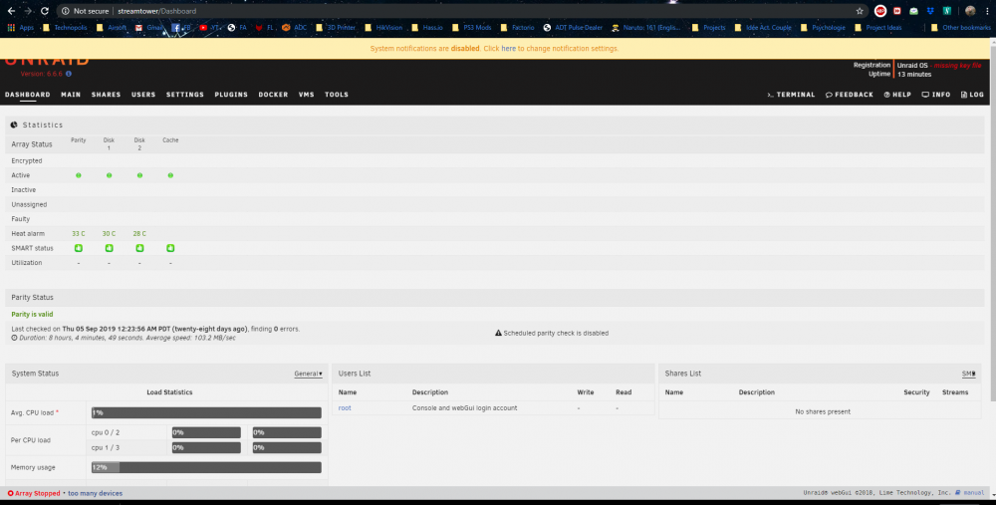Open the root user link
Image resolution: width=996 pixels, height=505 pixels.
[x=345, y=407]
